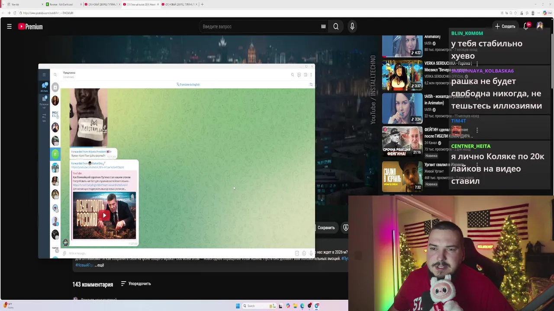
Task: Open Telegram chat three-dot menu
Action: click(311, 75)
